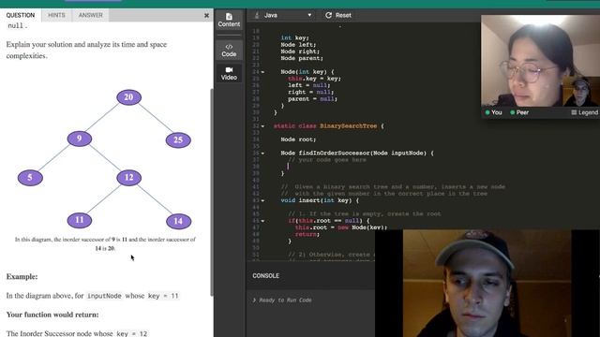Open the Video panel
This screenshot has width=600, height=337.
click(x=229, y=73)
